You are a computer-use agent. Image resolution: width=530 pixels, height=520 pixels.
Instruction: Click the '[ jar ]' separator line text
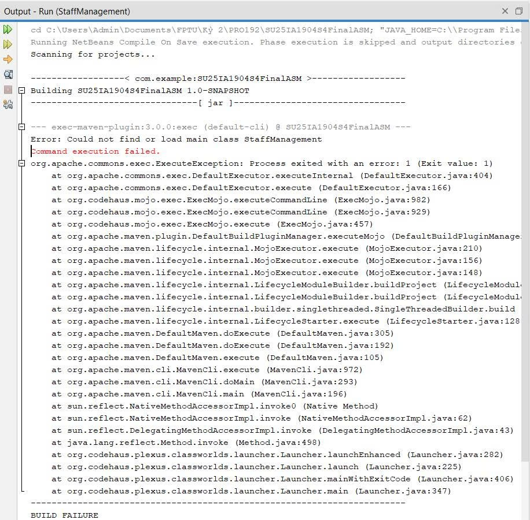click(x=218, y=103)
